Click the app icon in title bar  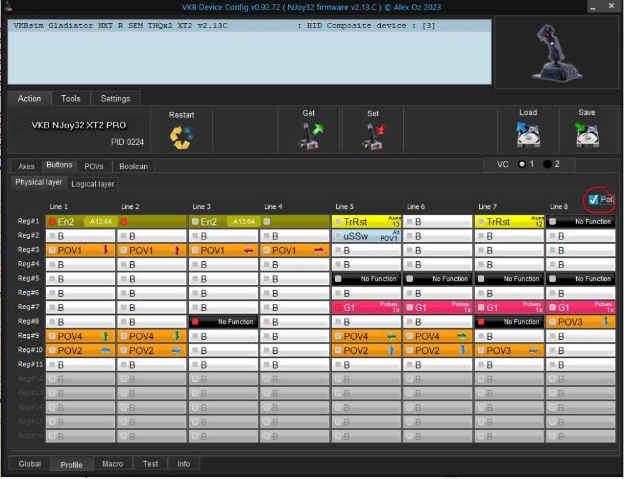(x=8, y=6)
